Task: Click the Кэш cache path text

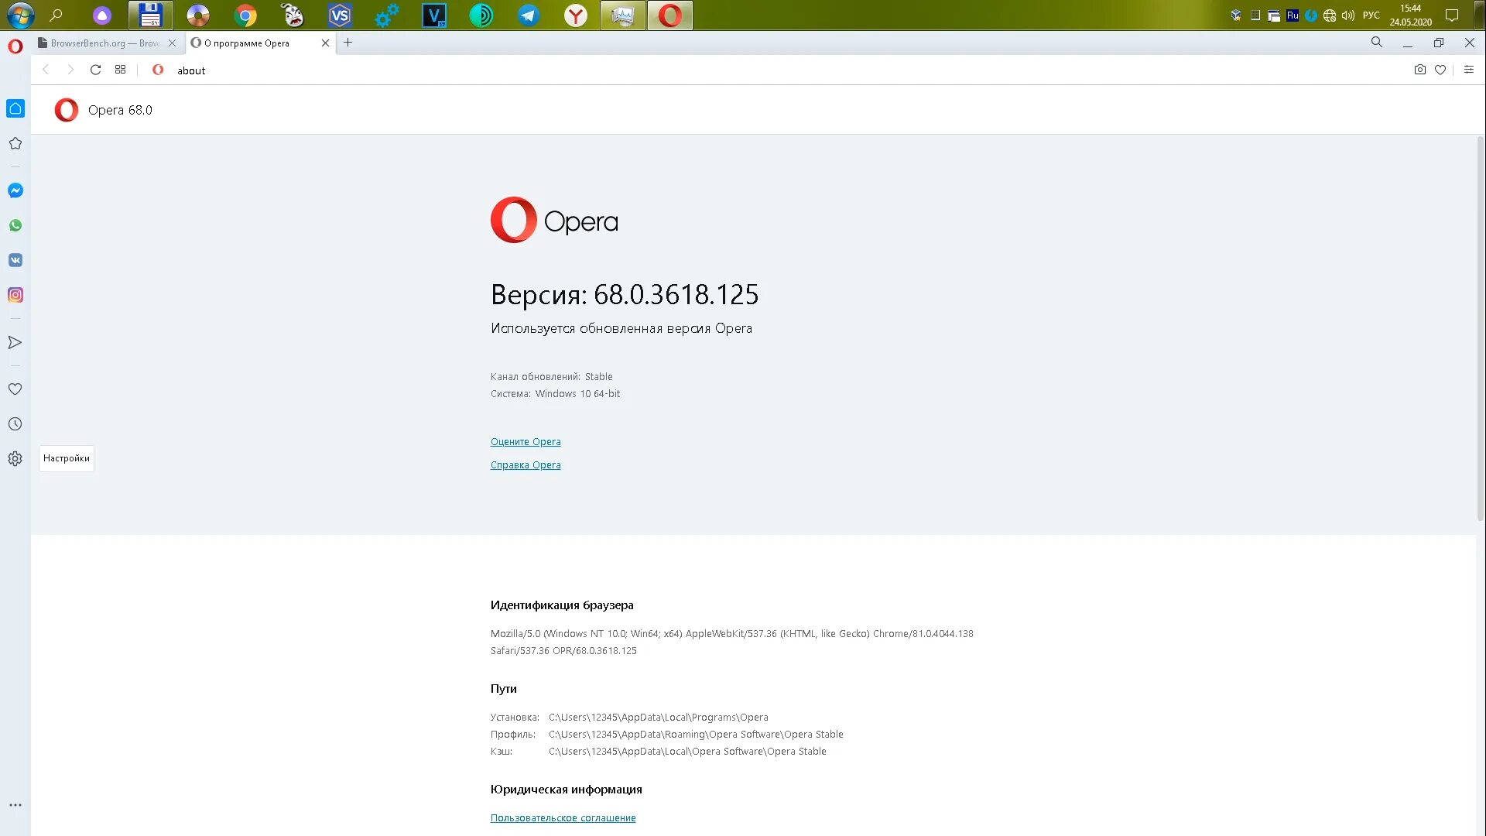Action: point(687,752)
